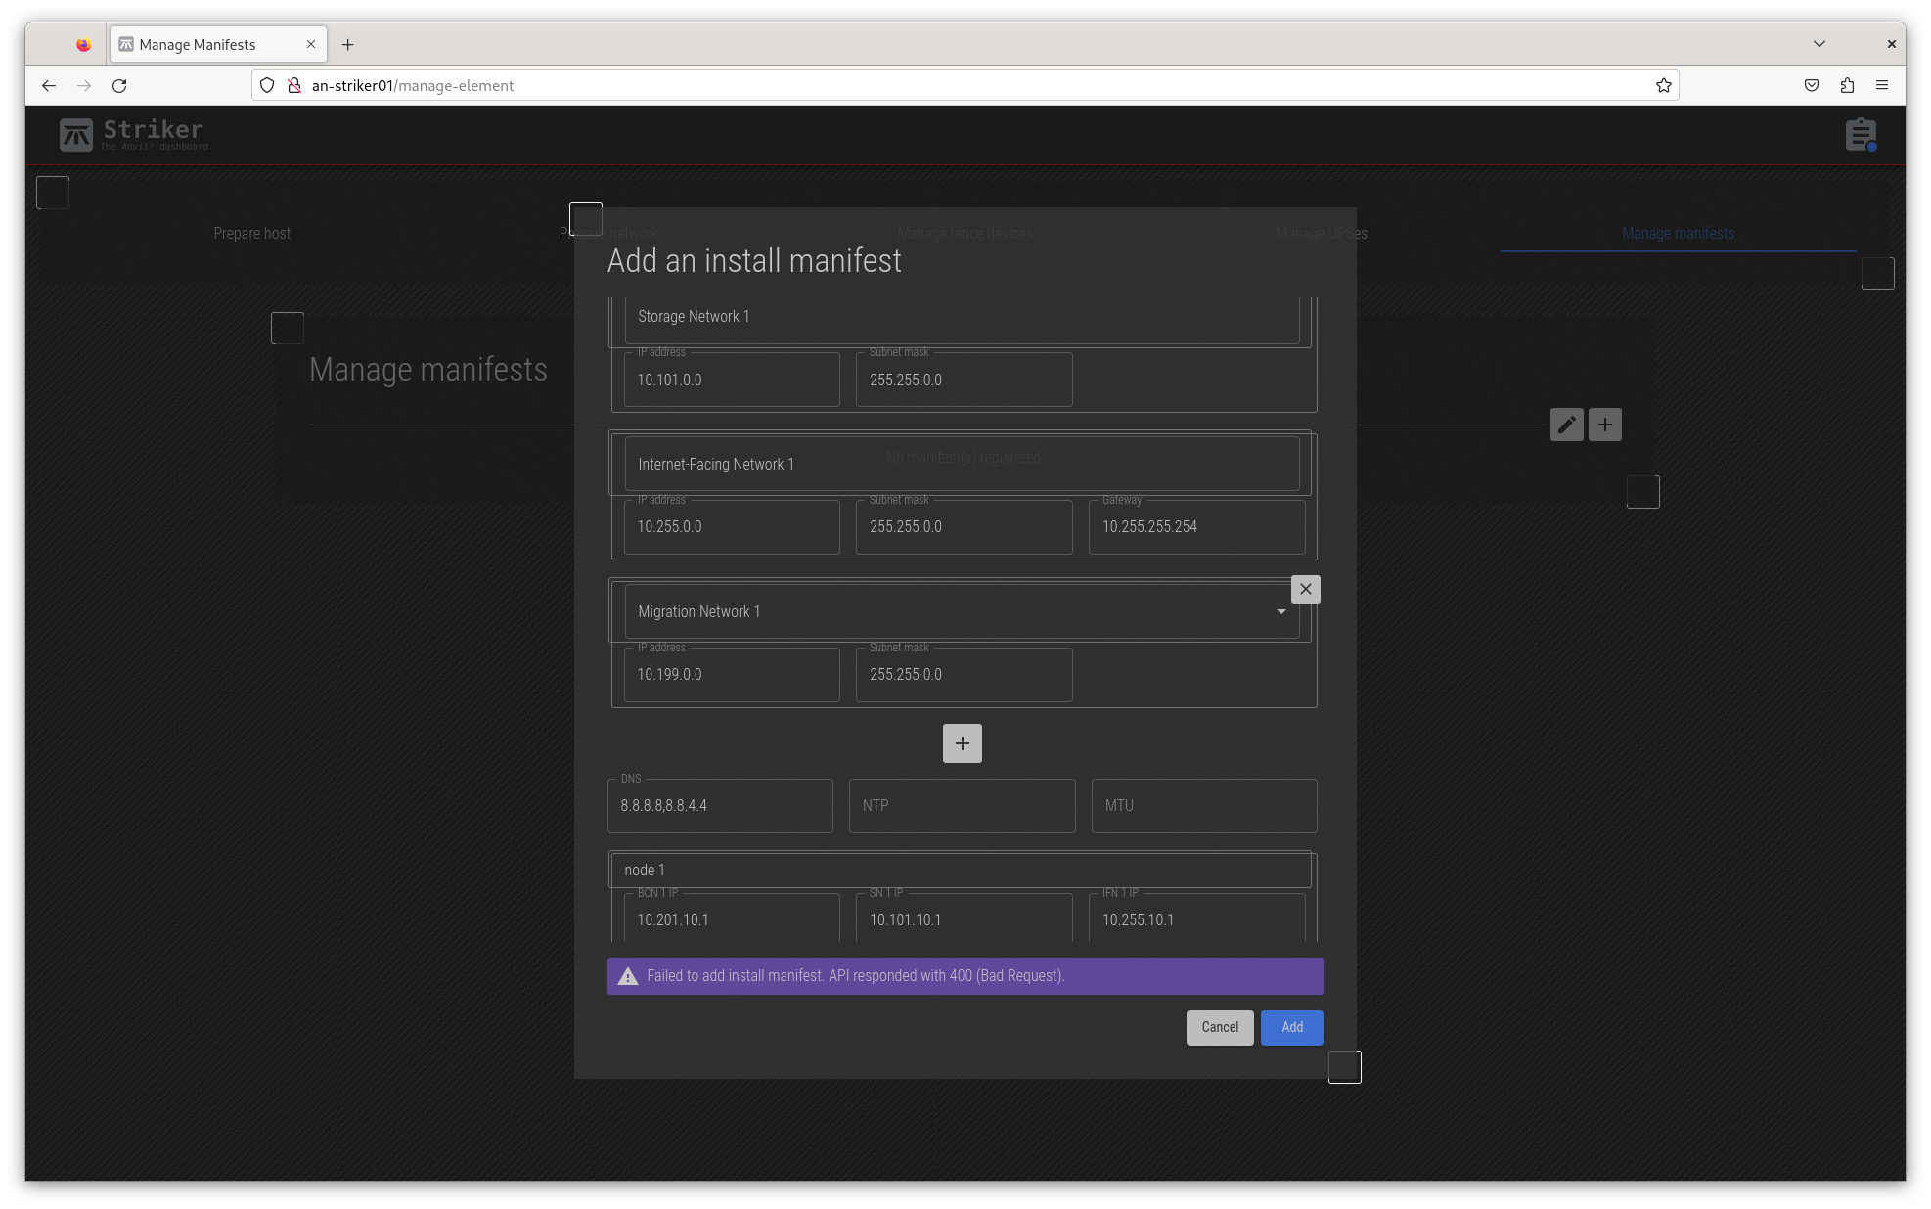Click the plus icon beside edit pencil
The image size is (1931, 1209).
pos(1604,425)
